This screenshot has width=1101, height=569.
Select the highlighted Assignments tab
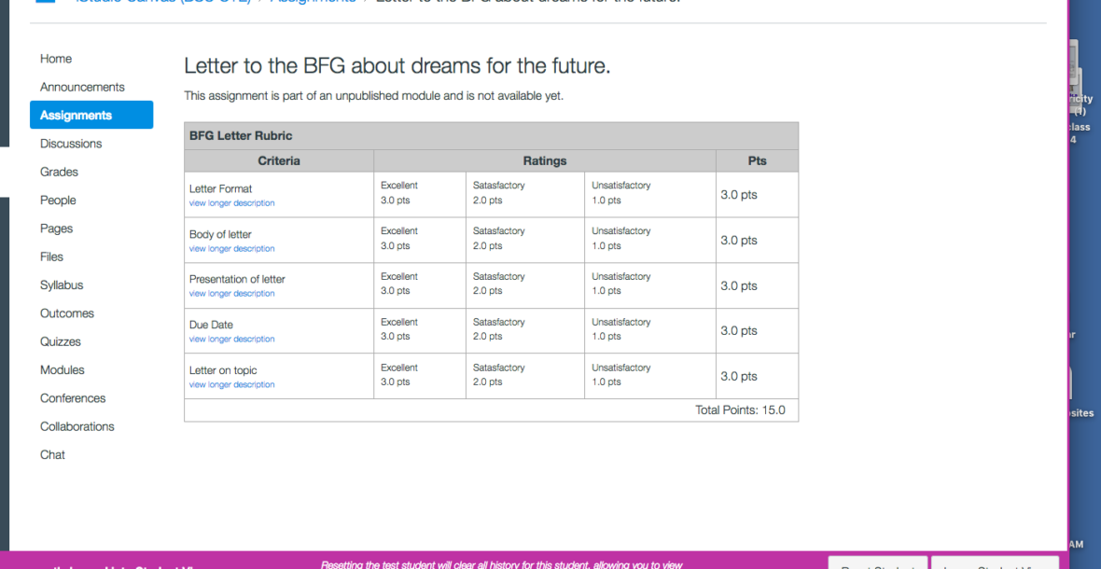pyautogui.click(x=77, y=116)
